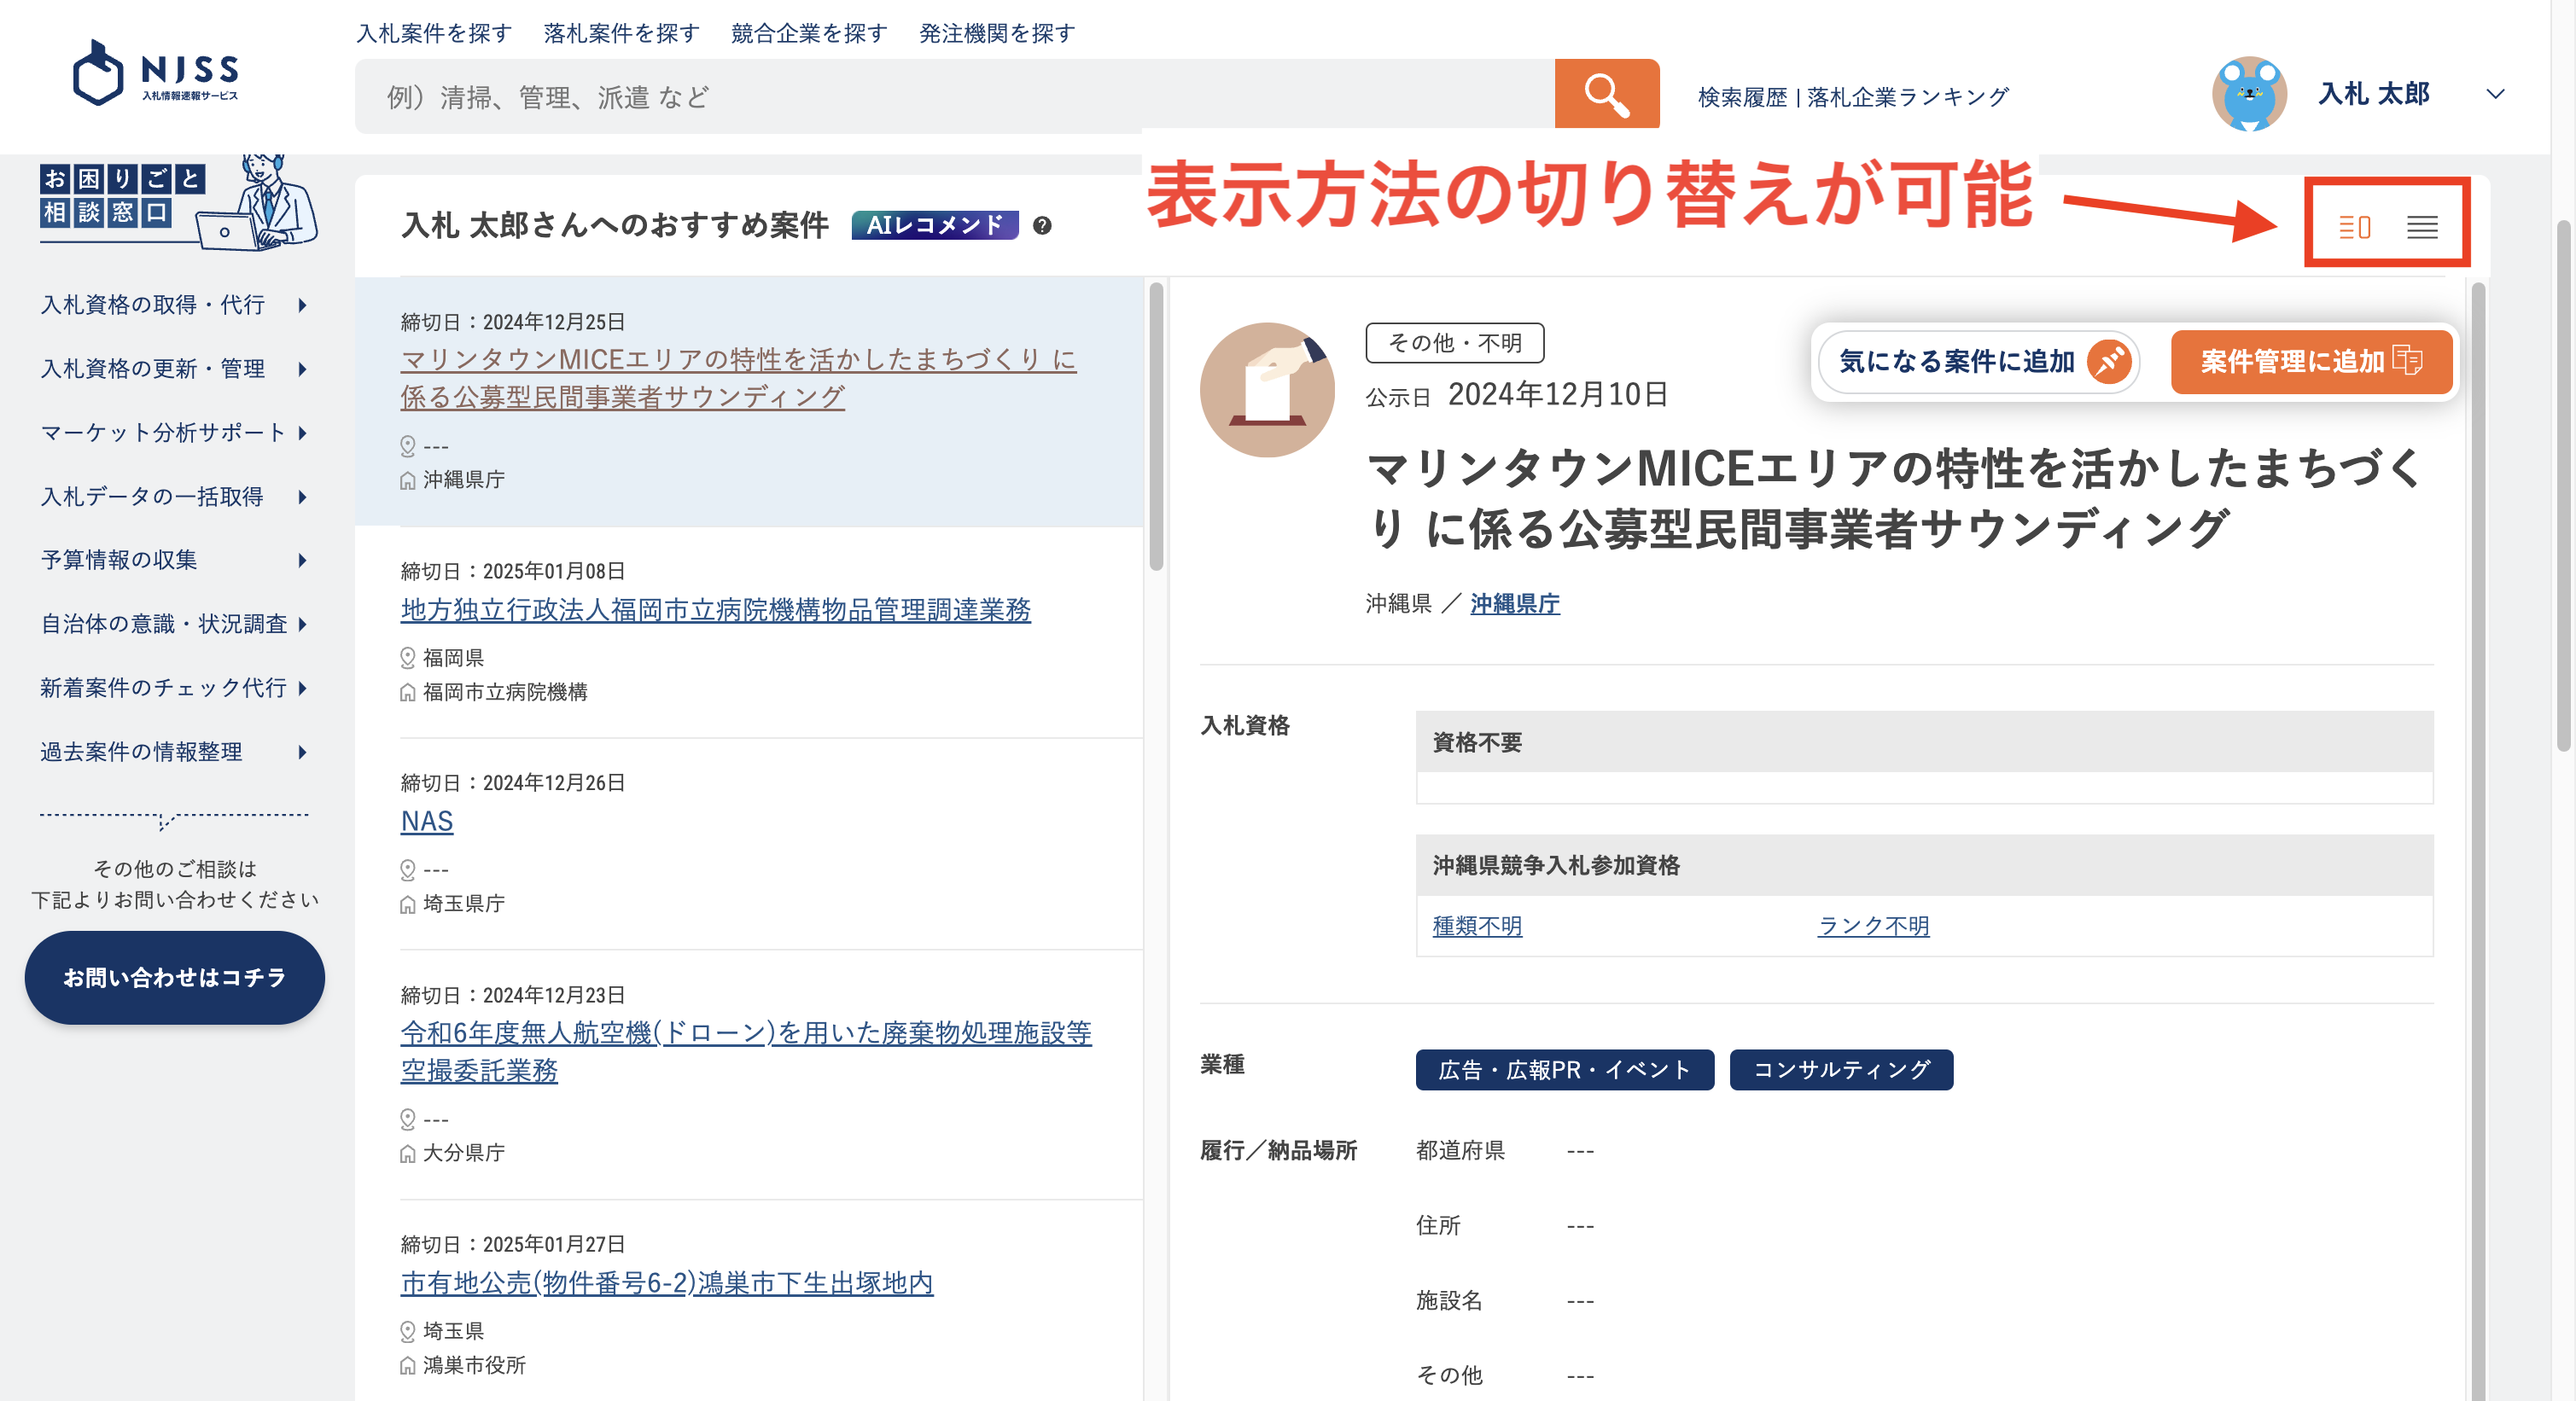This screenshot has width=2576, height=1401.
Task: Click the bear avatar of 入札 太郎
Action: [x=2250, y=94]
